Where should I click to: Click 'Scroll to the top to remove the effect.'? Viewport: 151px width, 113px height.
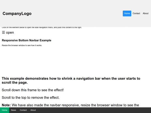pyautogui.click(x=31, y=98)
